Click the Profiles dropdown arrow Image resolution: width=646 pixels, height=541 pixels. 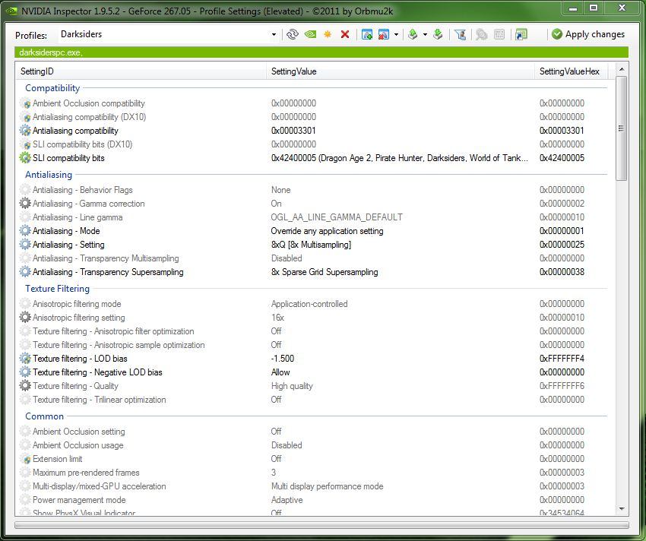274,35
